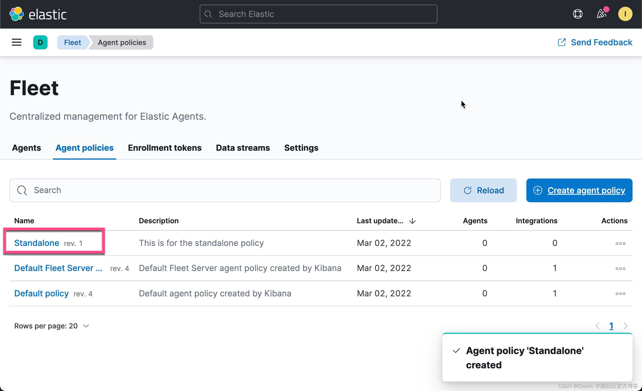Expand the Rows per page dropdown
This screenshot has width=642, height=391.
(52, 326)
